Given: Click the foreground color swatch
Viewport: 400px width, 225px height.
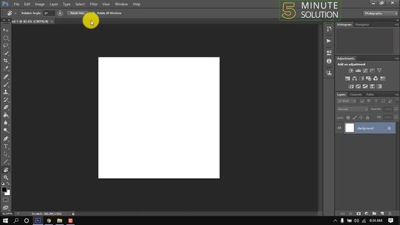Looking at the screenshot, I should (4, 189).
